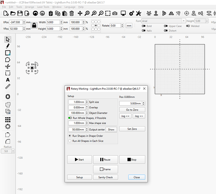The image size is (216, 194).
Task: Open the Arrange menu
Action: pos(30,7)
